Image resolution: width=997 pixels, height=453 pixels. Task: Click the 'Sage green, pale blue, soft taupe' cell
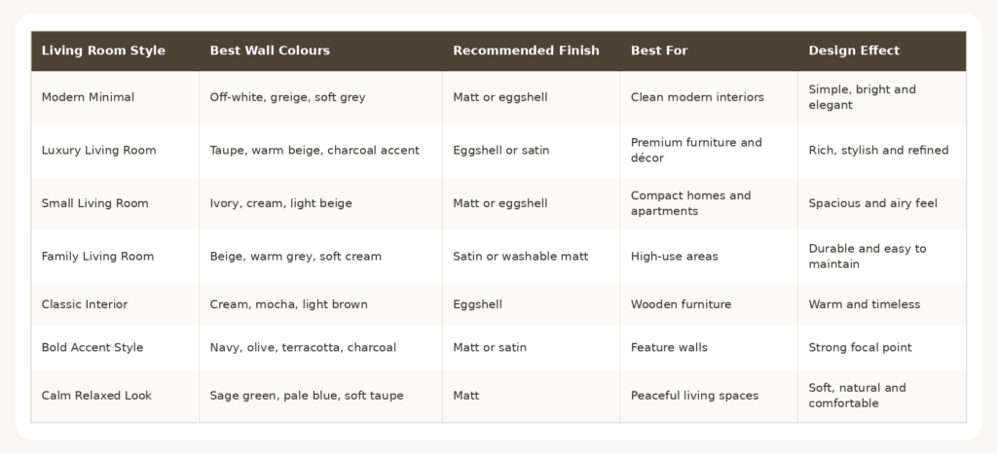click(321, 396)
